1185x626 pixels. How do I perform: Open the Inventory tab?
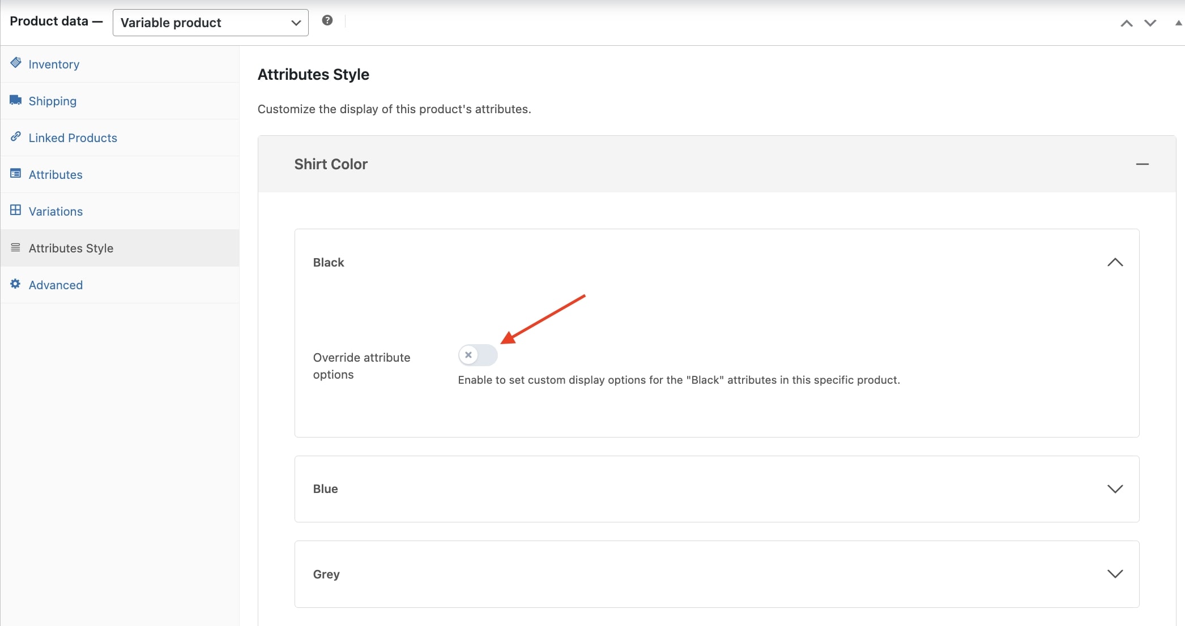click(x=120, y=65)
